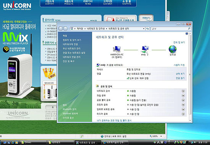Click the address bar refresh icon

[148, 29]
